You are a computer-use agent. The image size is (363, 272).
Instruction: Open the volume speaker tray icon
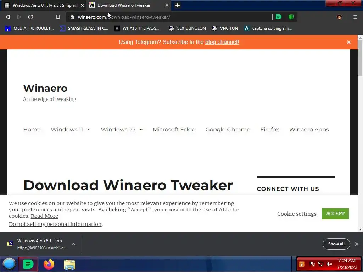329,264
